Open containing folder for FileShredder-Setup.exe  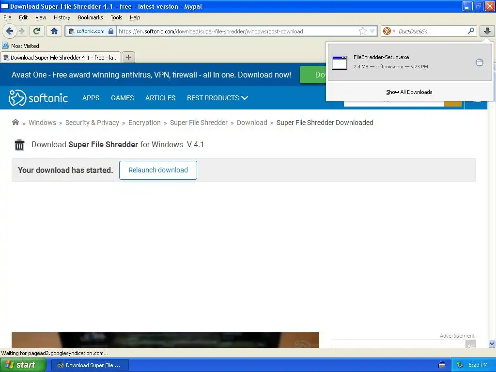(479, 62)
